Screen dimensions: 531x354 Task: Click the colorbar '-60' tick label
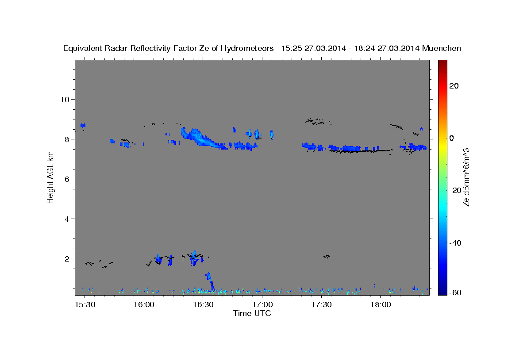tap(454, 292)
